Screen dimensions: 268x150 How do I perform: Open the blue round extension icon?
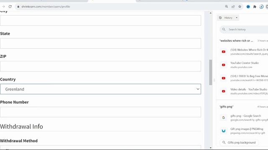coord(248,7)
